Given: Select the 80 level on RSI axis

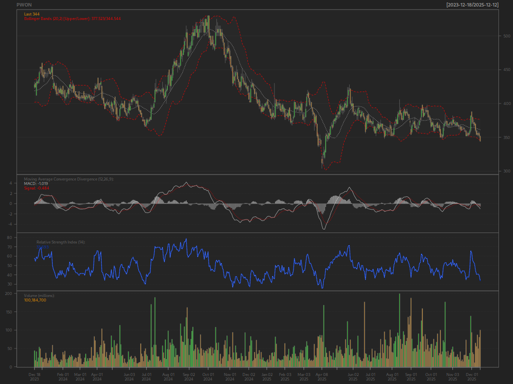Looking at the screenshot, I should 10,237.
